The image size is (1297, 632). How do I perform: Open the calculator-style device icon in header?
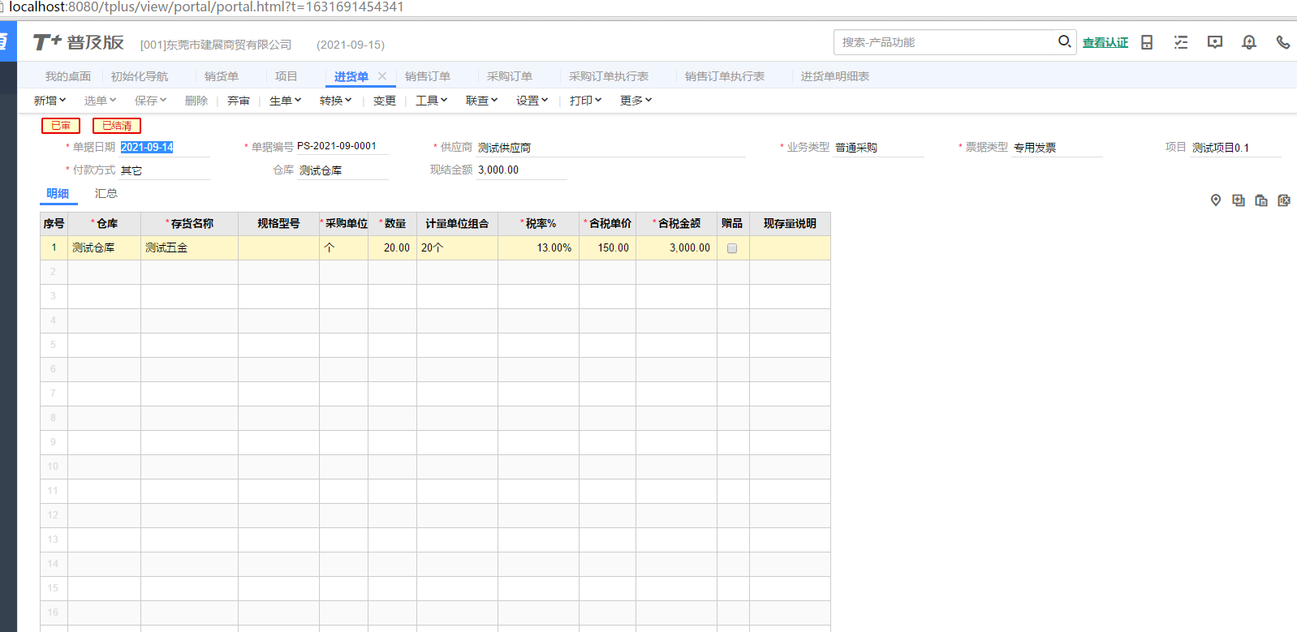pos(1147,42)
